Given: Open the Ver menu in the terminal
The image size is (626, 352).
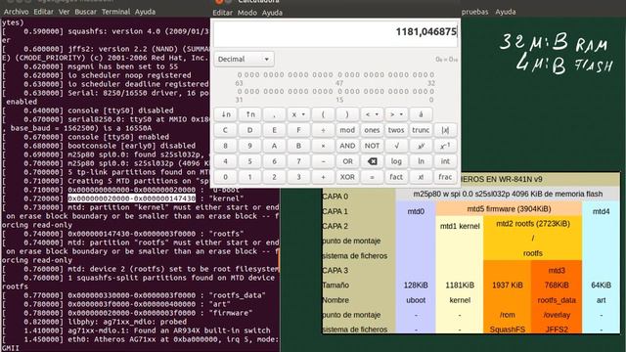Looking at the screenshot, I should tap(64, 12).
